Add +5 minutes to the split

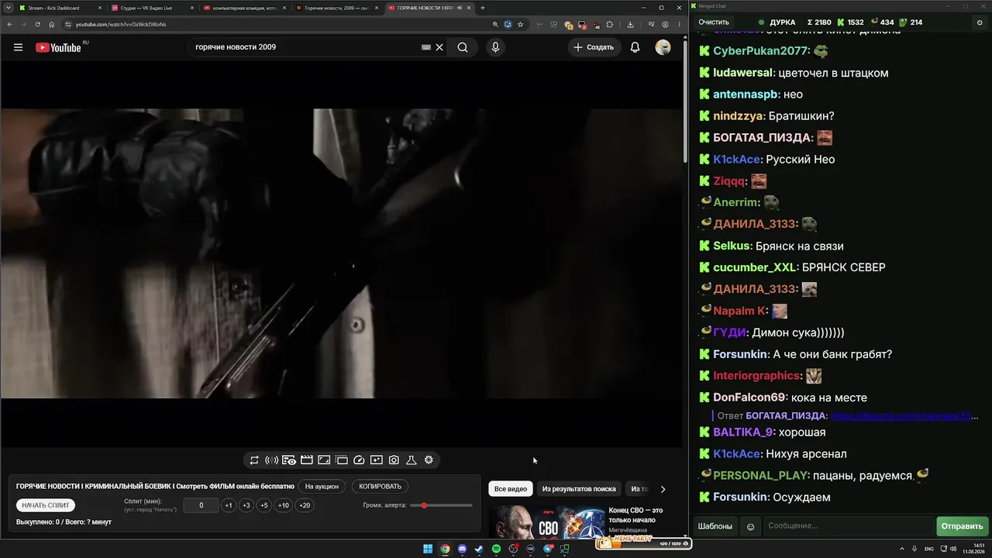point(264,505)
